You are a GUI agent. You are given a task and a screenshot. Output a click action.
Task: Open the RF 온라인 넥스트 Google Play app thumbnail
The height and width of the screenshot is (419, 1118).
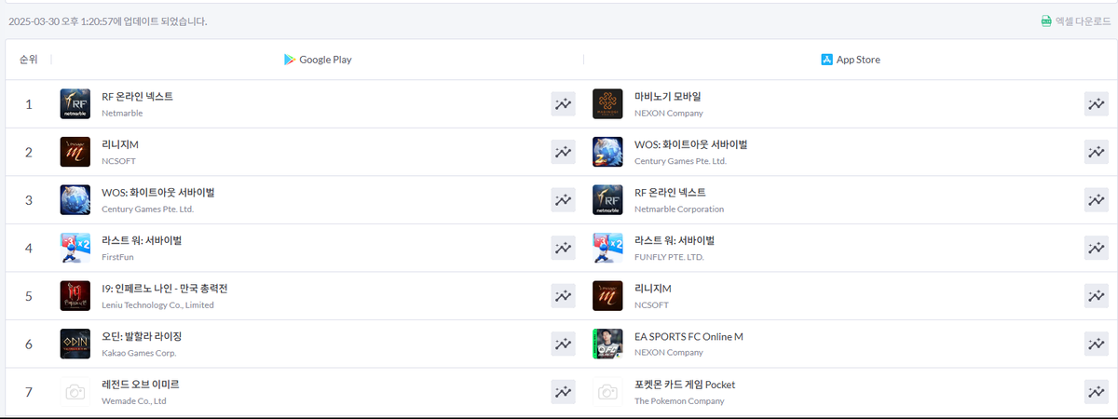[x=75, y=104]
